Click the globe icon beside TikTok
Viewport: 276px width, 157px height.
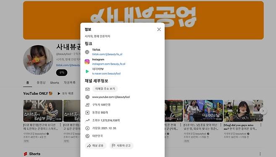coord(87,52)
